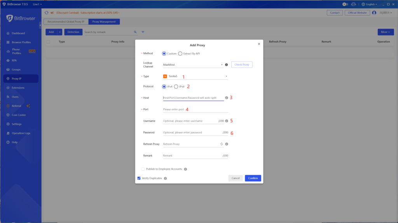
Task: Click the globe language icon
Action: pos(363,4)
